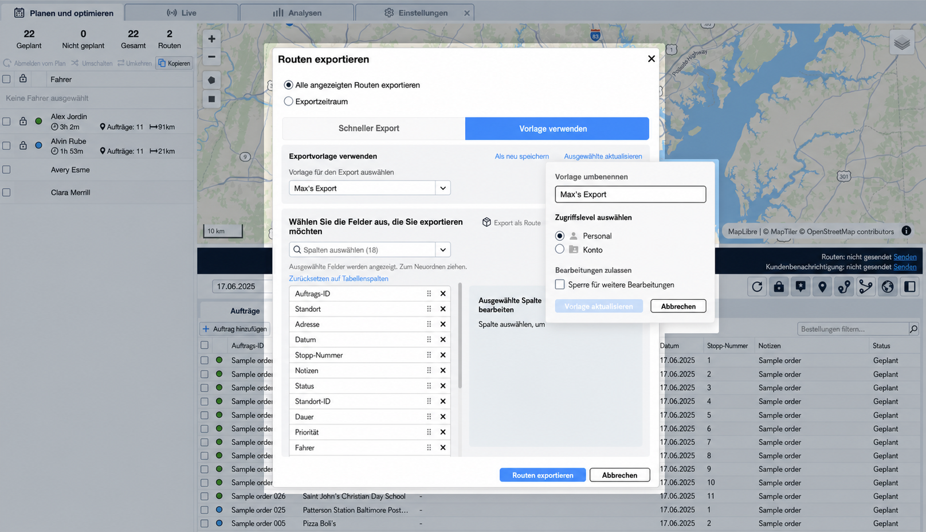Expand the Spalten auswählen dropdown
The height and width of the screenshot is (532, 926).
pos(442,250)
